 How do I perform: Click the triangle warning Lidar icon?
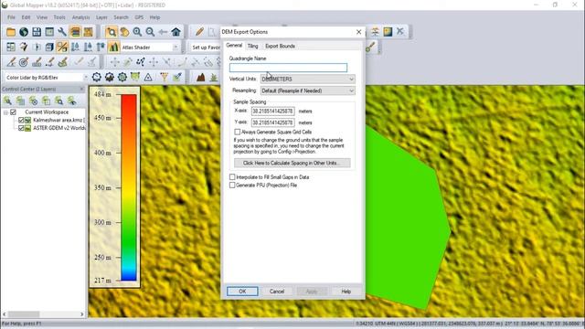[x=148, y=77]
